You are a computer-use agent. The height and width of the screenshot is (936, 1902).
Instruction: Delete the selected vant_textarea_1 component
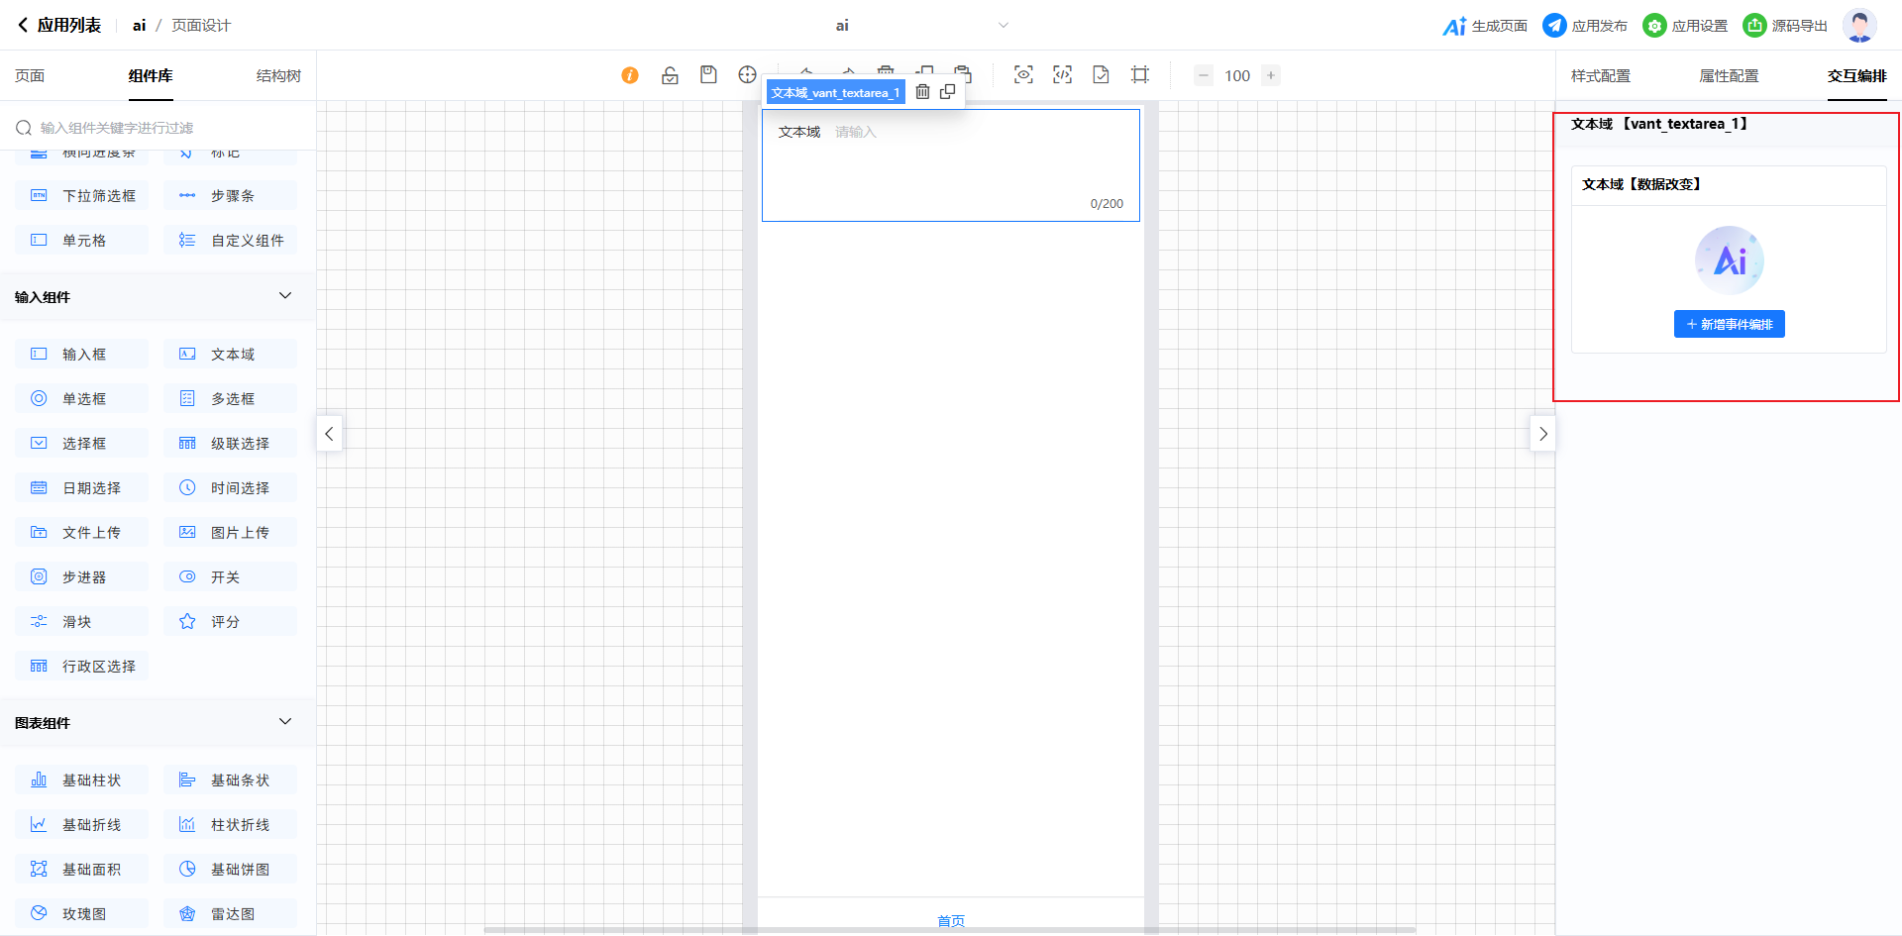click(922, 92)
